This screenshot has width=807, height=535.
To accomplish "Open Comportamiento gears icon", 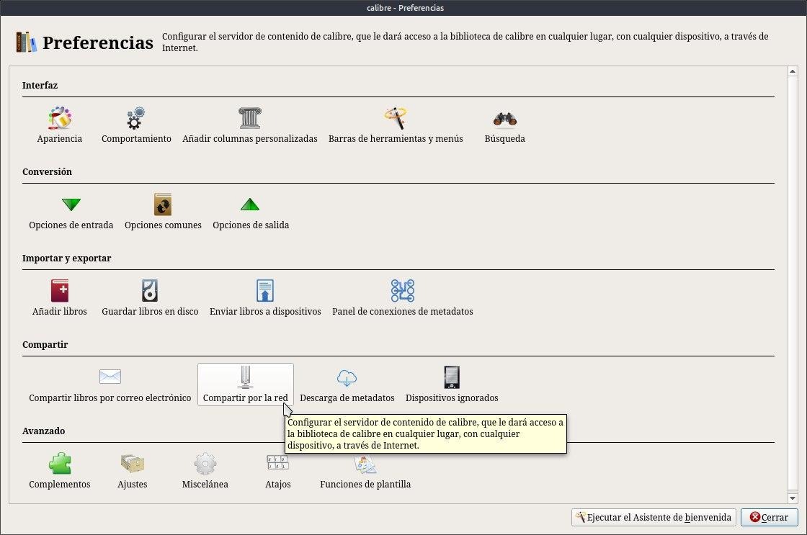I will pos(136,118).
